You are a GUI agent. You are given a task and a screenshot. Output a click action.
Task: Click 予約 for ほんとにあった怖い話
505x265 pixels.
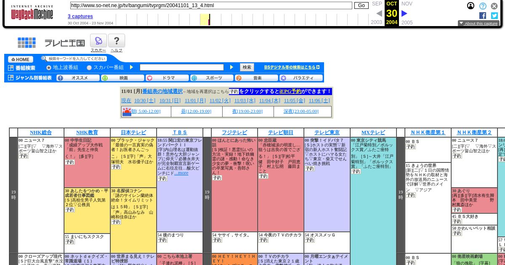tap(217, 178)
